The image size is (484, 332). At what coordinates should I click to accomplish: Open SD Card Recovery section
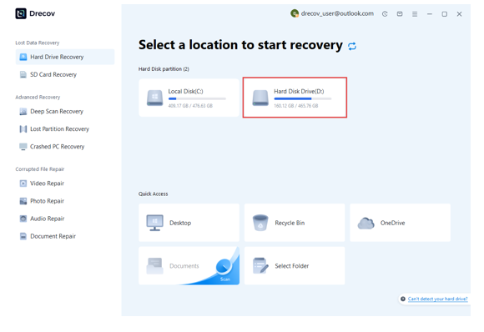[x=65, y=74]
